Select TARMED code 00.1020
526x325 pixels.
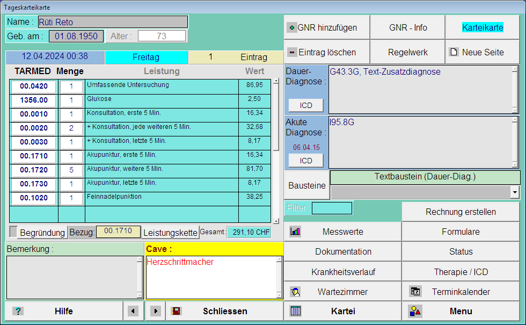[33, 198]
